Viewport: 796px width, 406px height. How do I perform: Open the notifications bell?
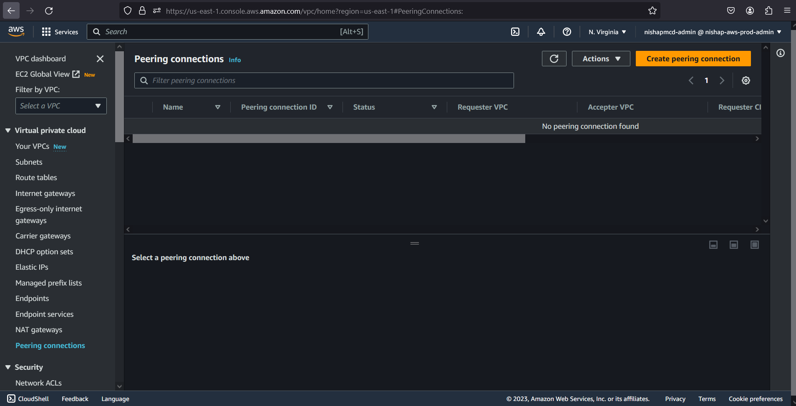(x=541, y=32)
